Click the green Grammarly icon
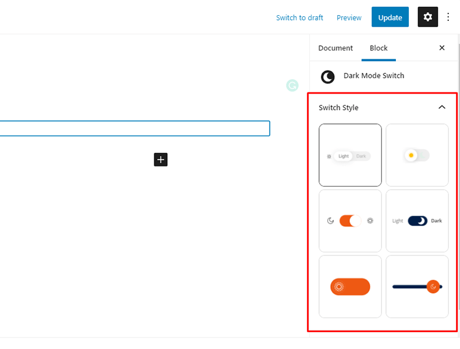 [292, 86]
